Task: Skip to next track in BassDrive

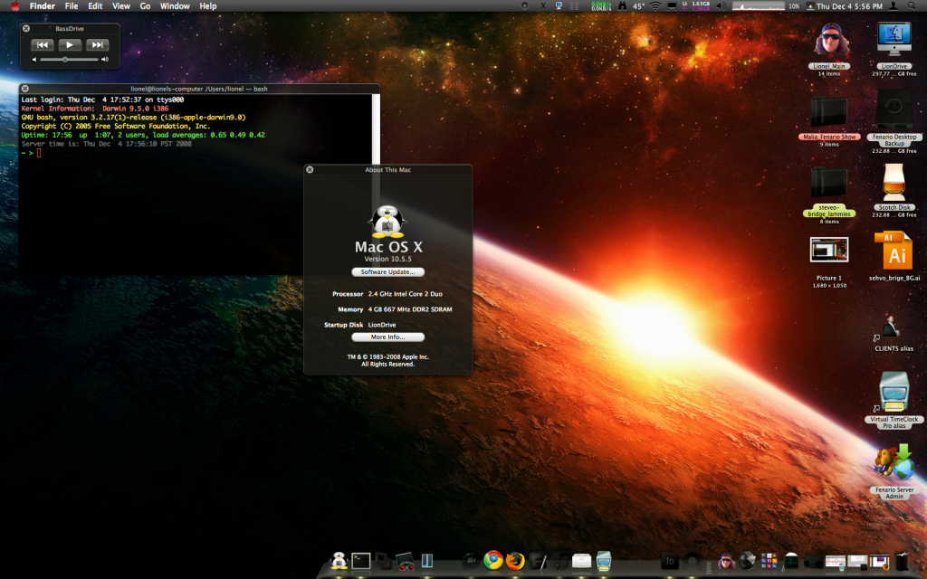Action: (98, 45)
